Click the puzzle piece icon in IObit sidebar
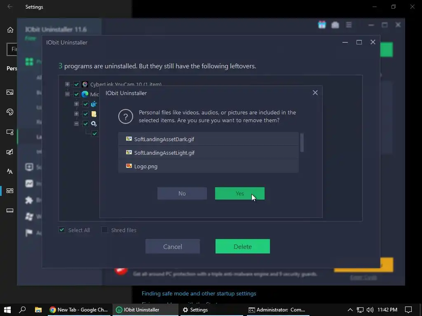Screen dimensions: 422x316 pos(29,200)
